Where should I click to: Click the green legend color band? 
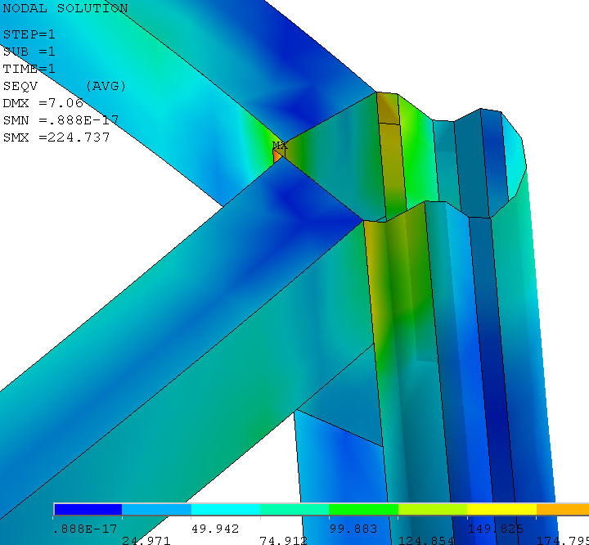363,509
